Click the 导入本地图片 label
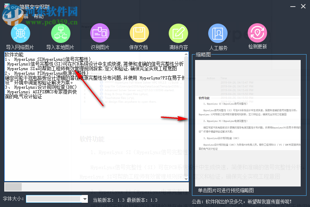310x207 pixels. [60, 47]
